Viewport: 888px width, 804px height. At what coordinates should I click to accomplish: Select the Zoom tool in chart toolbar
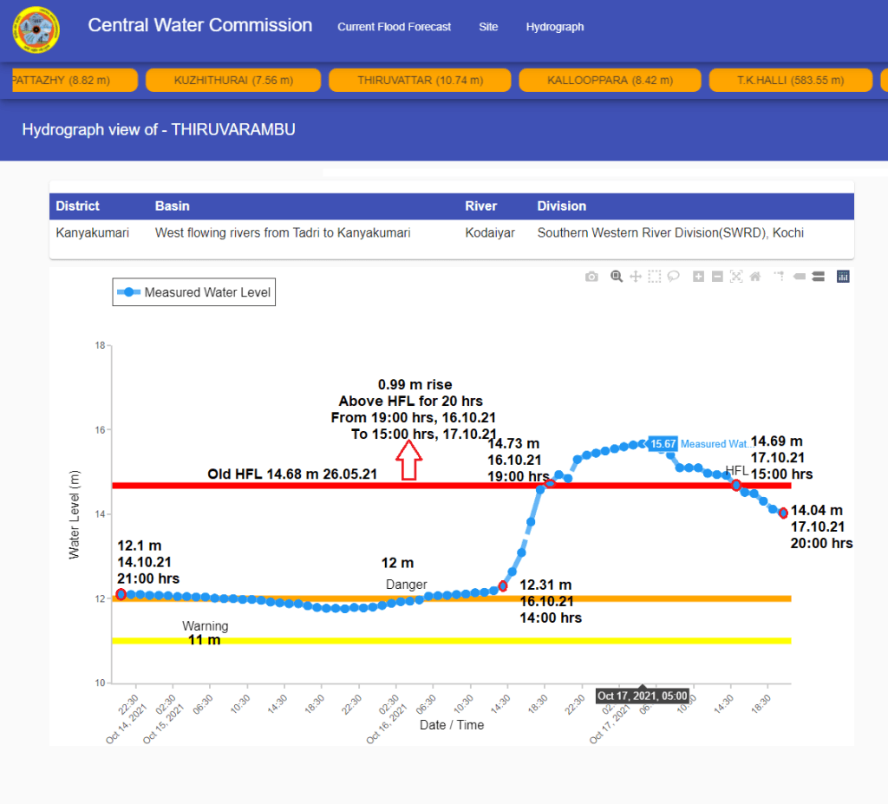point(617,277)
